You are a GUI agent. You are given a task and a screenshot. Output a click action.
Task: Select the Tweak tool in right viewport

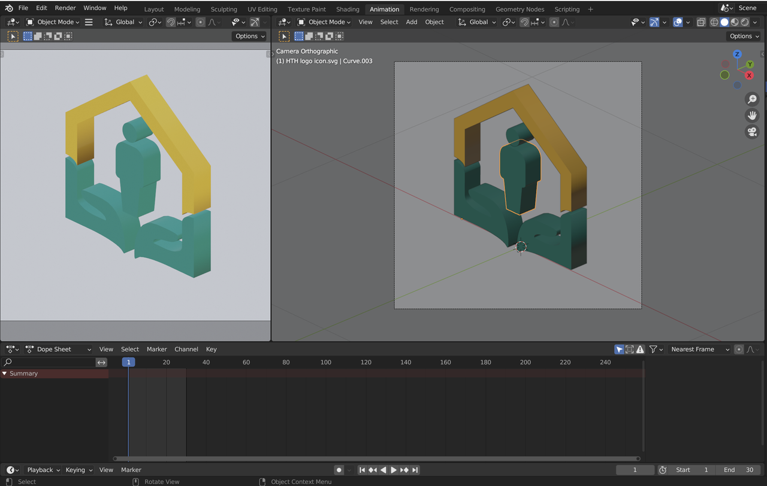click(284, 36)
